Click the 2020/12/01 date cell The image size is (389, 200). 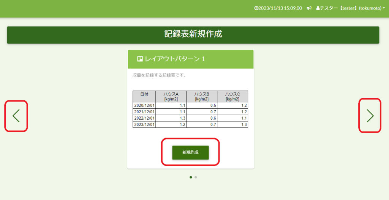pos(144,105)
